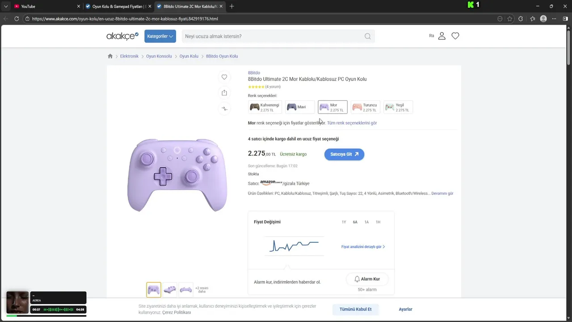Screen dimensions: 572x322
Task: Open Çerez Politikası link
Action: click(x=177, y=313)
